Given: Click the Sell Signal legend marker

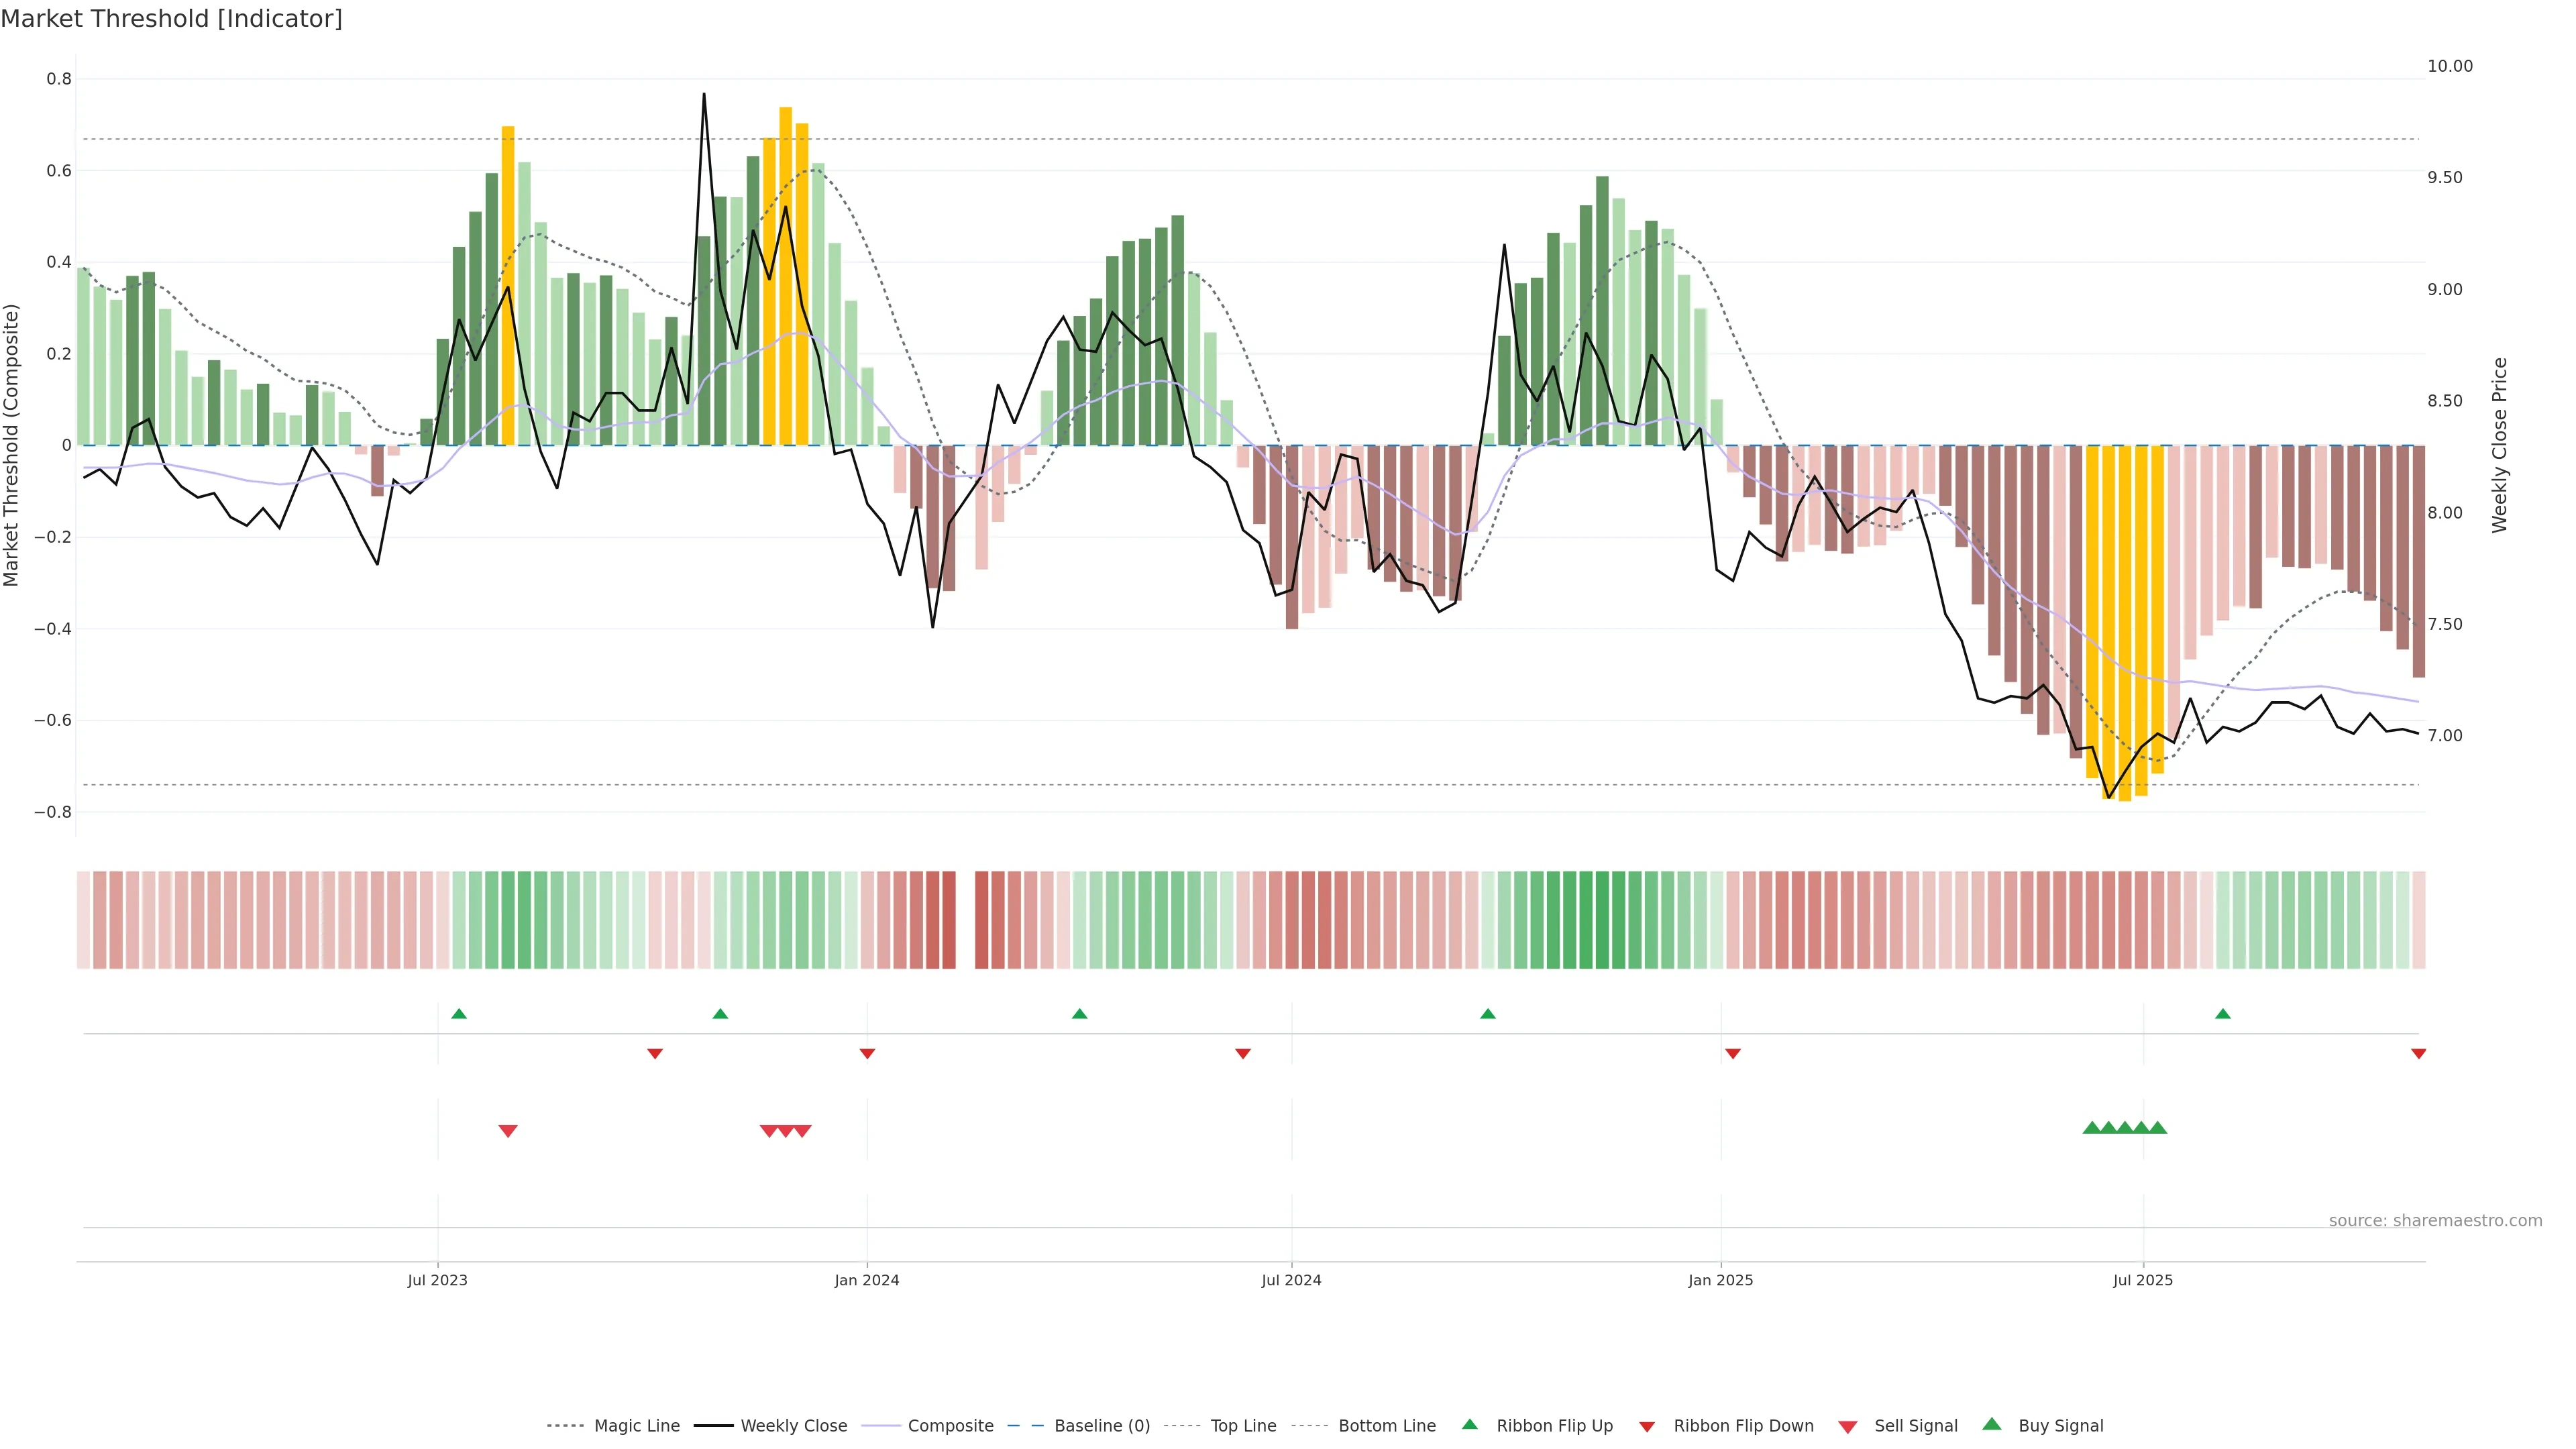Looking at the screenshot, I should pos(1847,1426).
